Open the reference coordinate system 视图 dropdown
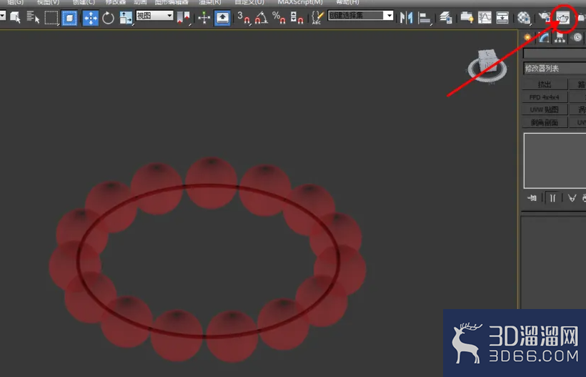 pyautogui.click(x=154, y=16)
